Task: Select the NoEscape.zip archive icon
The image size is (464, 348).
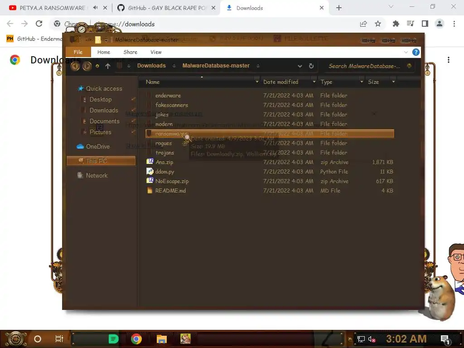Action: 150,180
